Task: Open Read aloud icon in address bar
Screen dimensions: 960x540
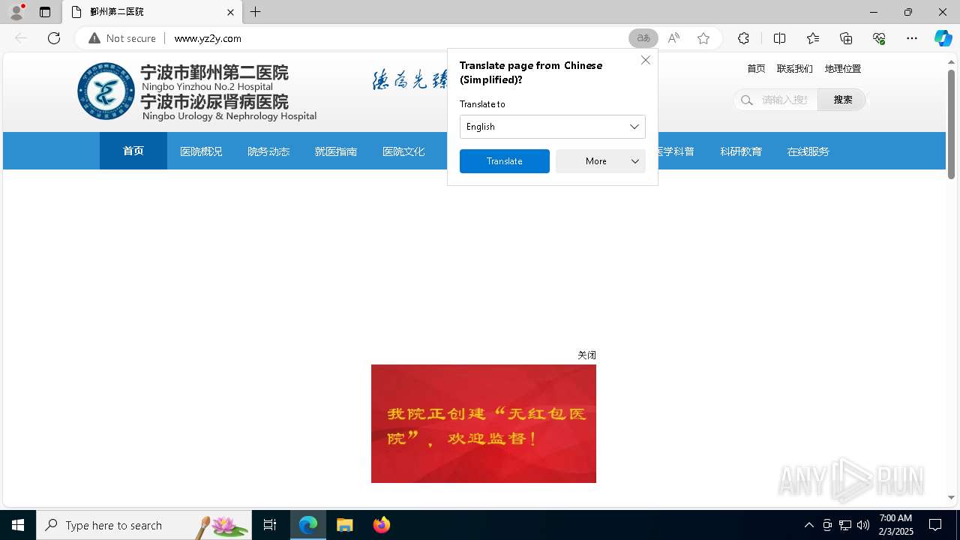Action: 673,38
